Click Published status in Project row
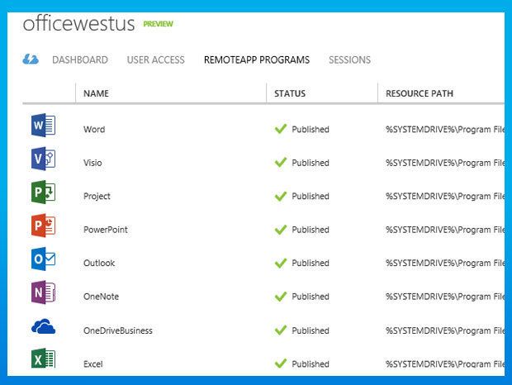Screen dimensions: 512x385 tap(311, 197)
